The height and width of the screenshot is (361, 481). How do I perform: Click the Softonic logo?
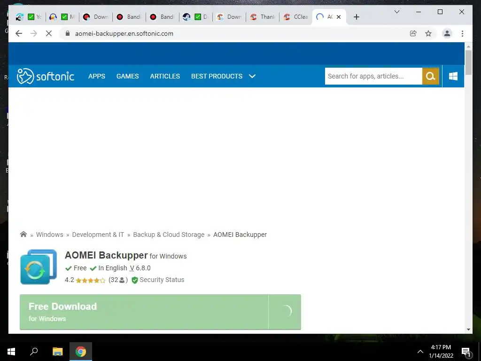tap(46, 76)
